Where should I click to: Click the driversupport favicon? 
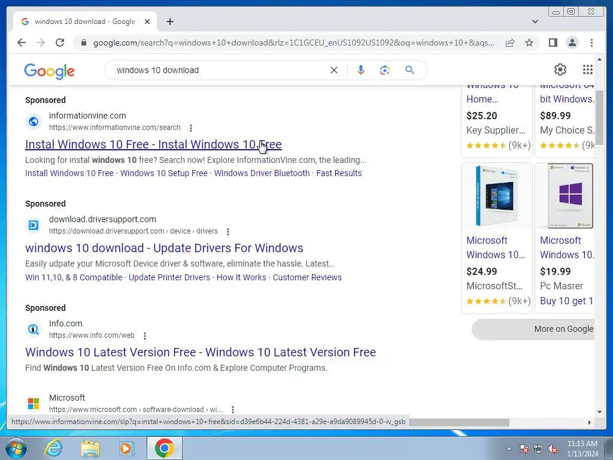[34, 225]
